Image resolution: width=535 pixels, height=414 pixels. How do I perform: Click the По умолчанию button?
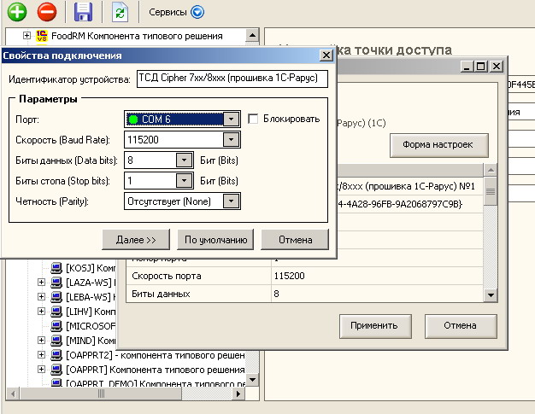coord(216,239)
